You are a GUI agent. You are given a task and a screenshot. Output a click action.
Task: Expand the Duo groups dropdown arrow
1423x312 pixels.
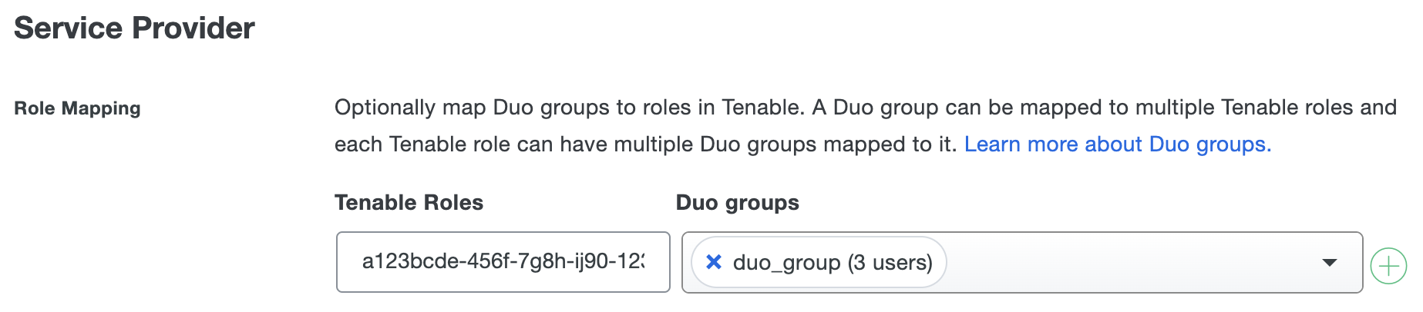click(1329, 263)
